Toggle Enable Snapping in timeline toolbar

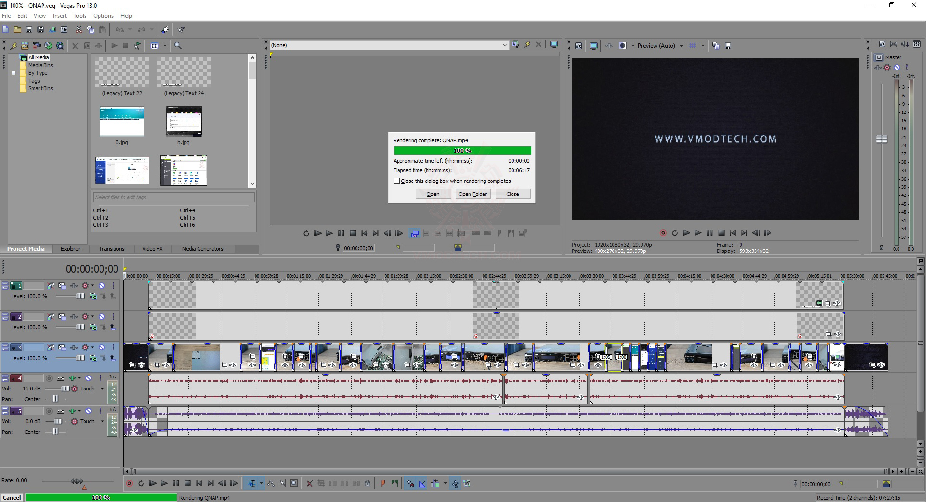410,483
